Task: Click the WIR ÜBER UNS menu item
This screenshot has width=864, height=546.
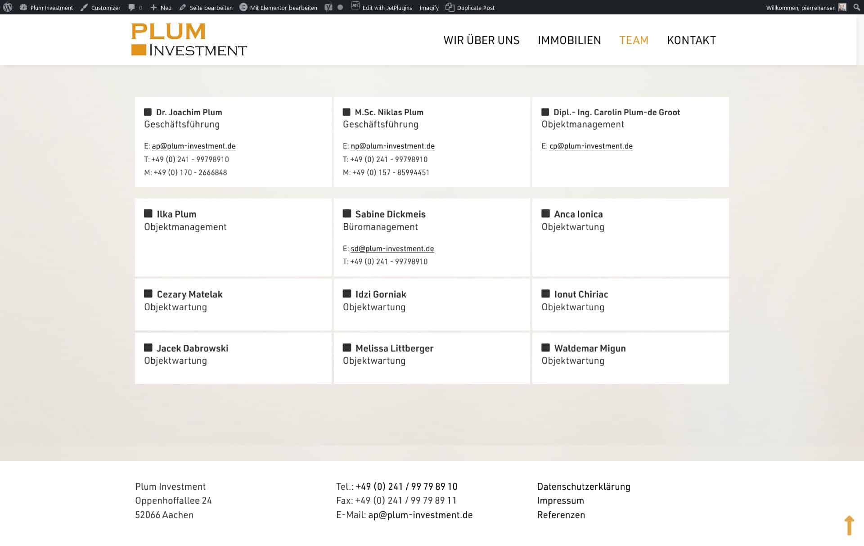Action: [481, 40]
